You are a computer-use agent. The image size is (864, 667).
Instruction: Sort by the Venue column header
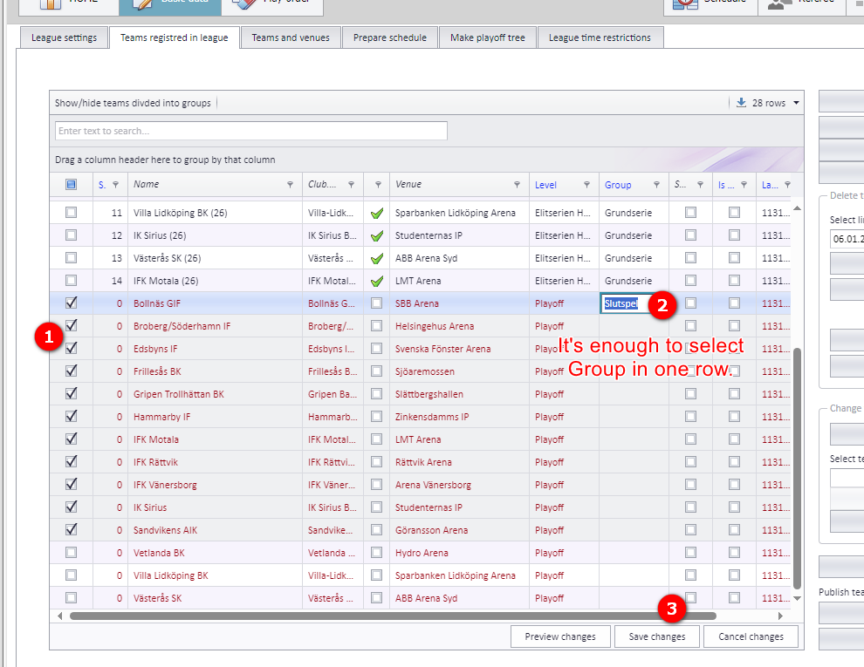pyautogui.click(x=408, y=184)
